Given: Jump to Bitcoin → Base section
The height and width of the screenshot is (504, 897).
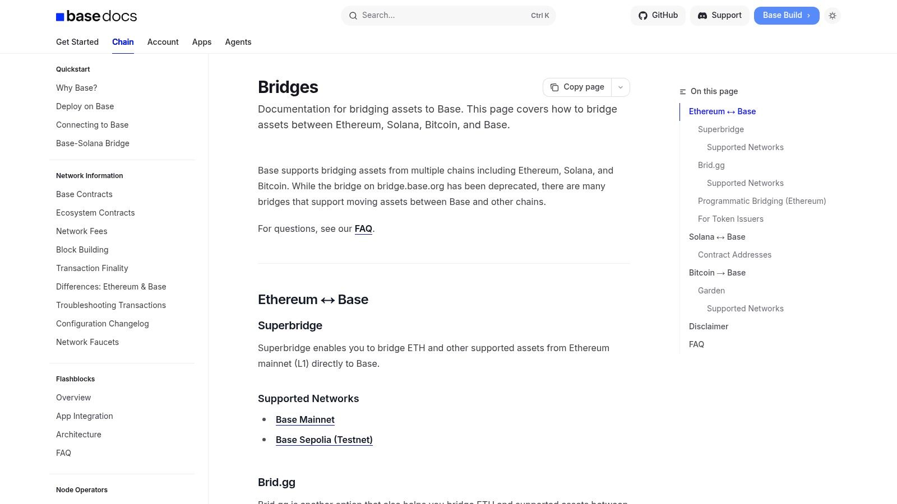Looking at the screenshot, I should (717, 273).
